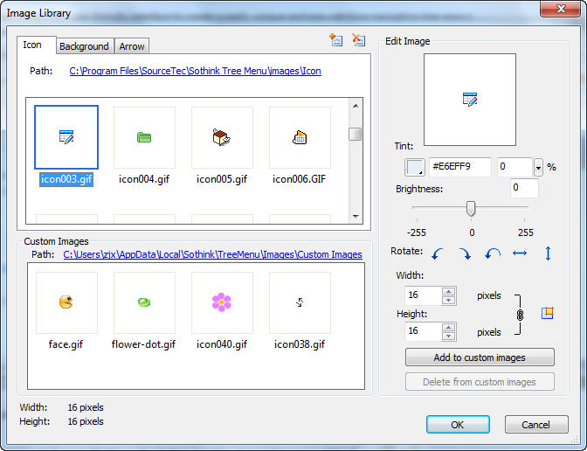Click the icon003.gif filename label
The width and height of the screenshot is (587, 451).
[x=66, y=179]
